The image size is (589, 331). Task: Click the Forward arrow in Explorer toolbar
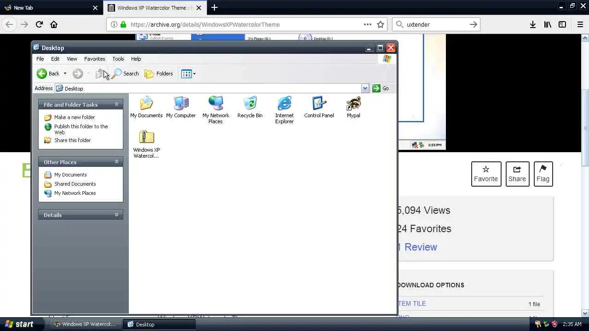point(77,74)
